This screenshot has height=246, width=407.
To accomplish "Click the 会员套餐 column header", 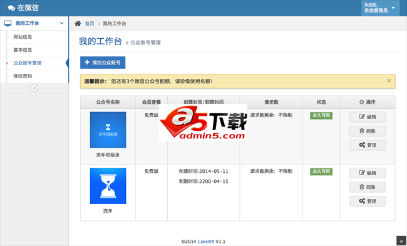I will coord(152,102).
